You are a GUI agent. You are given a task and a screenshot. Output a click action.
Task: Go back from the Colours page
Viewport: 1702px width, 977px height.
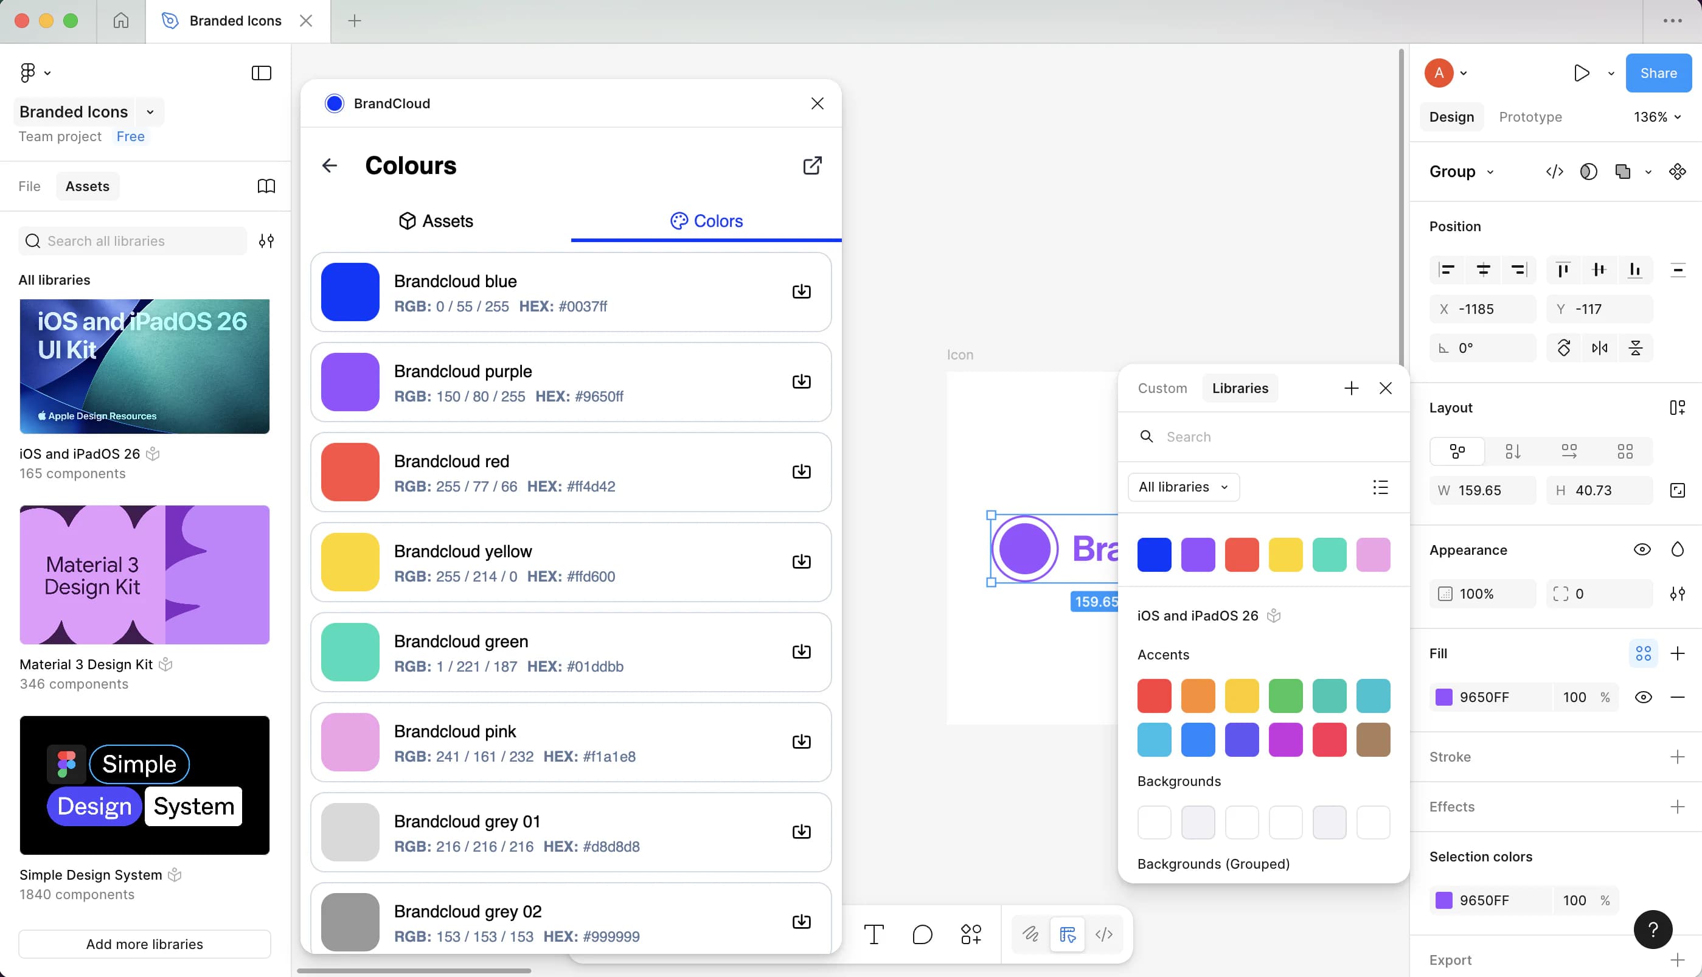pos(330,165)
